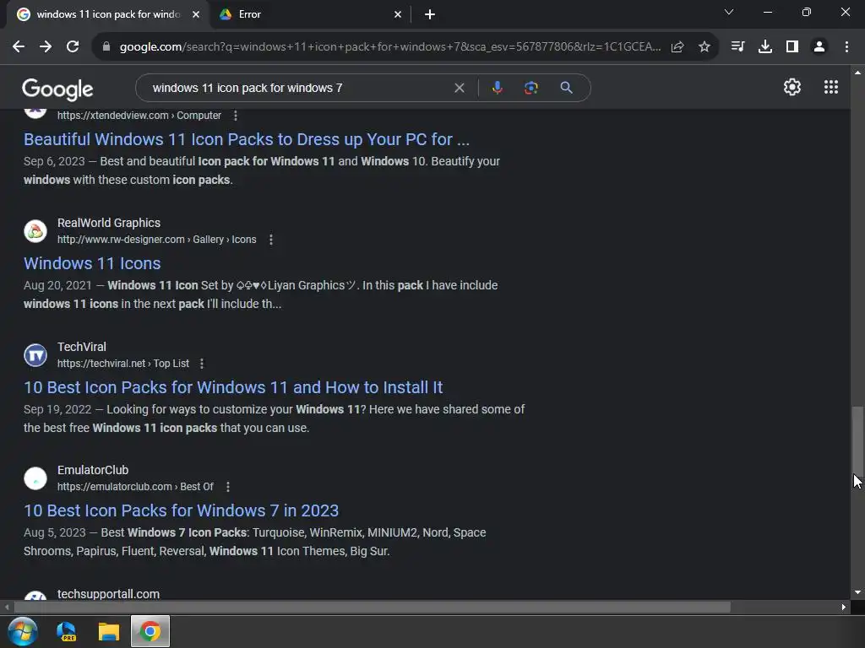The image size is (865, 648).
Task: Click the techviral.net Top List URL
Action: tap(123, 364)
